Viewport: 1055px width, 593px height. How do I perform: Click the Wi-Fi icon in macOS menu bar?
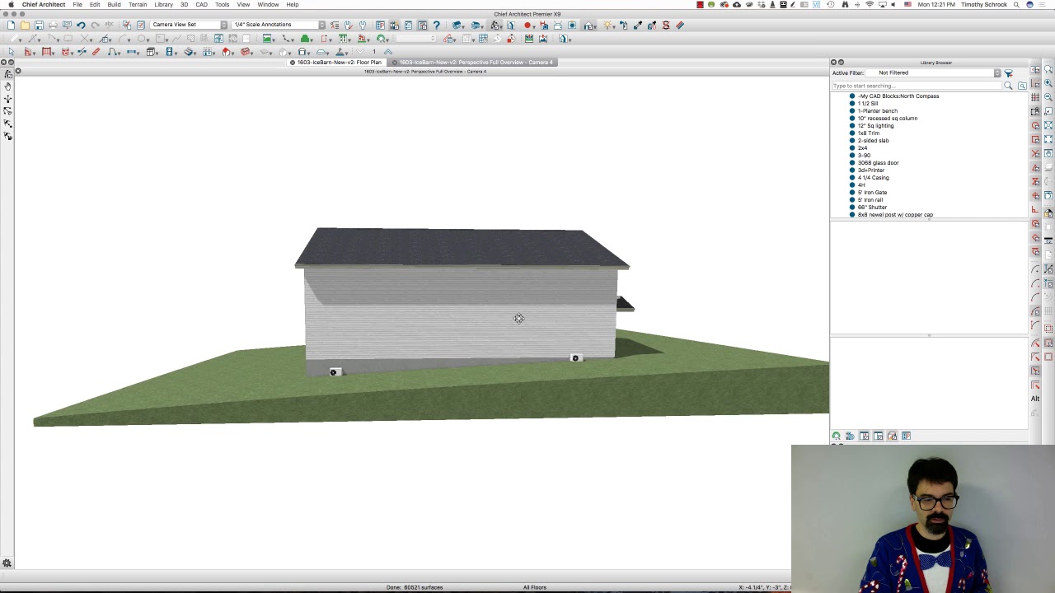(x=870, y=4)
